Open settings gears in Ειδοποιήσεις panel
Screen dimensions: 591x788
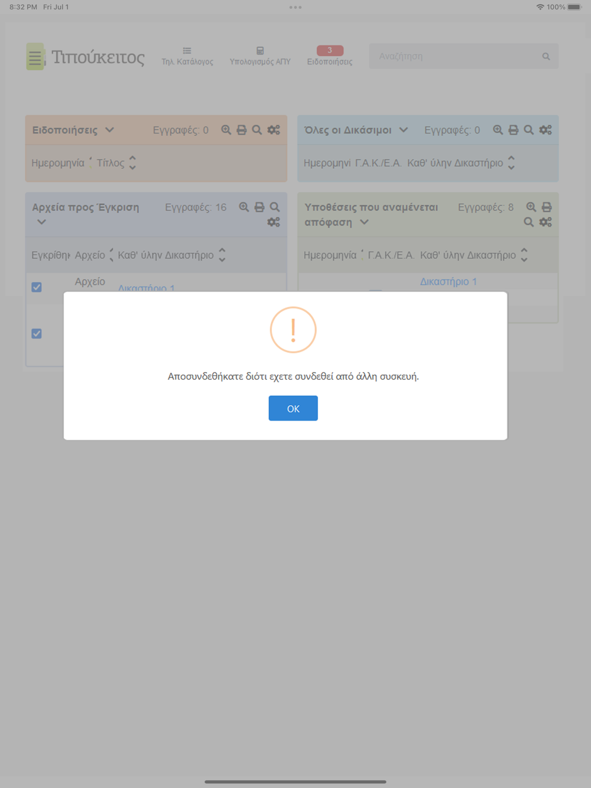click(274, 130)
